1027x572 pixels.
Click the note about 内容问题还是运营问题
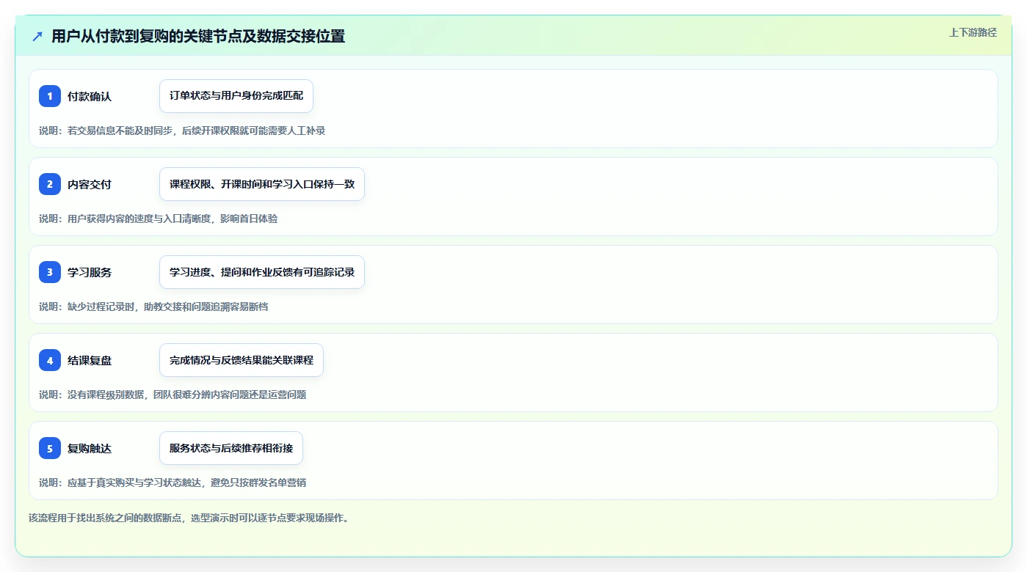(173, 395)
